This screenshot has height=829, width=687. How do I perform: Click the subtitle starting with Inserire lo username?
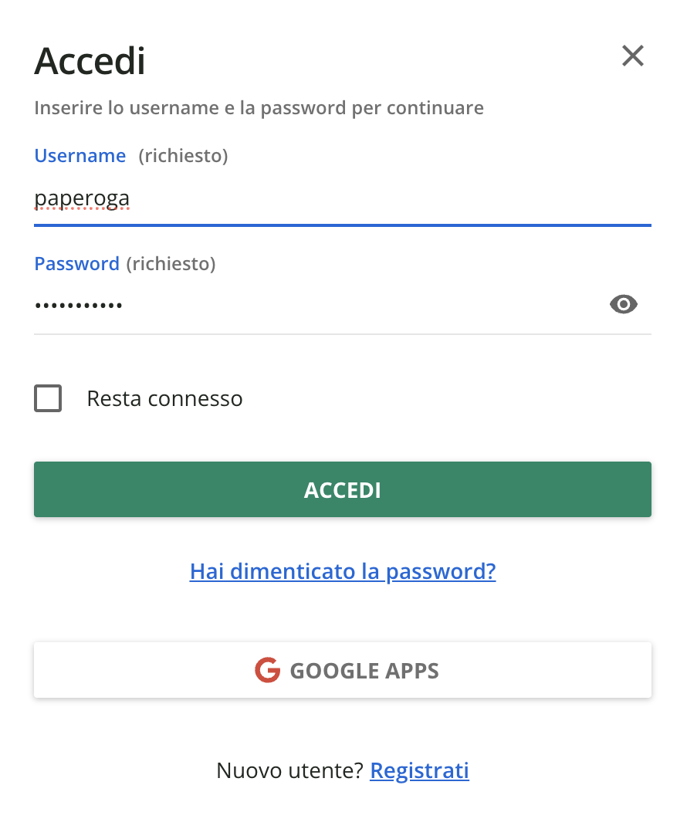[x=259, y=107]
